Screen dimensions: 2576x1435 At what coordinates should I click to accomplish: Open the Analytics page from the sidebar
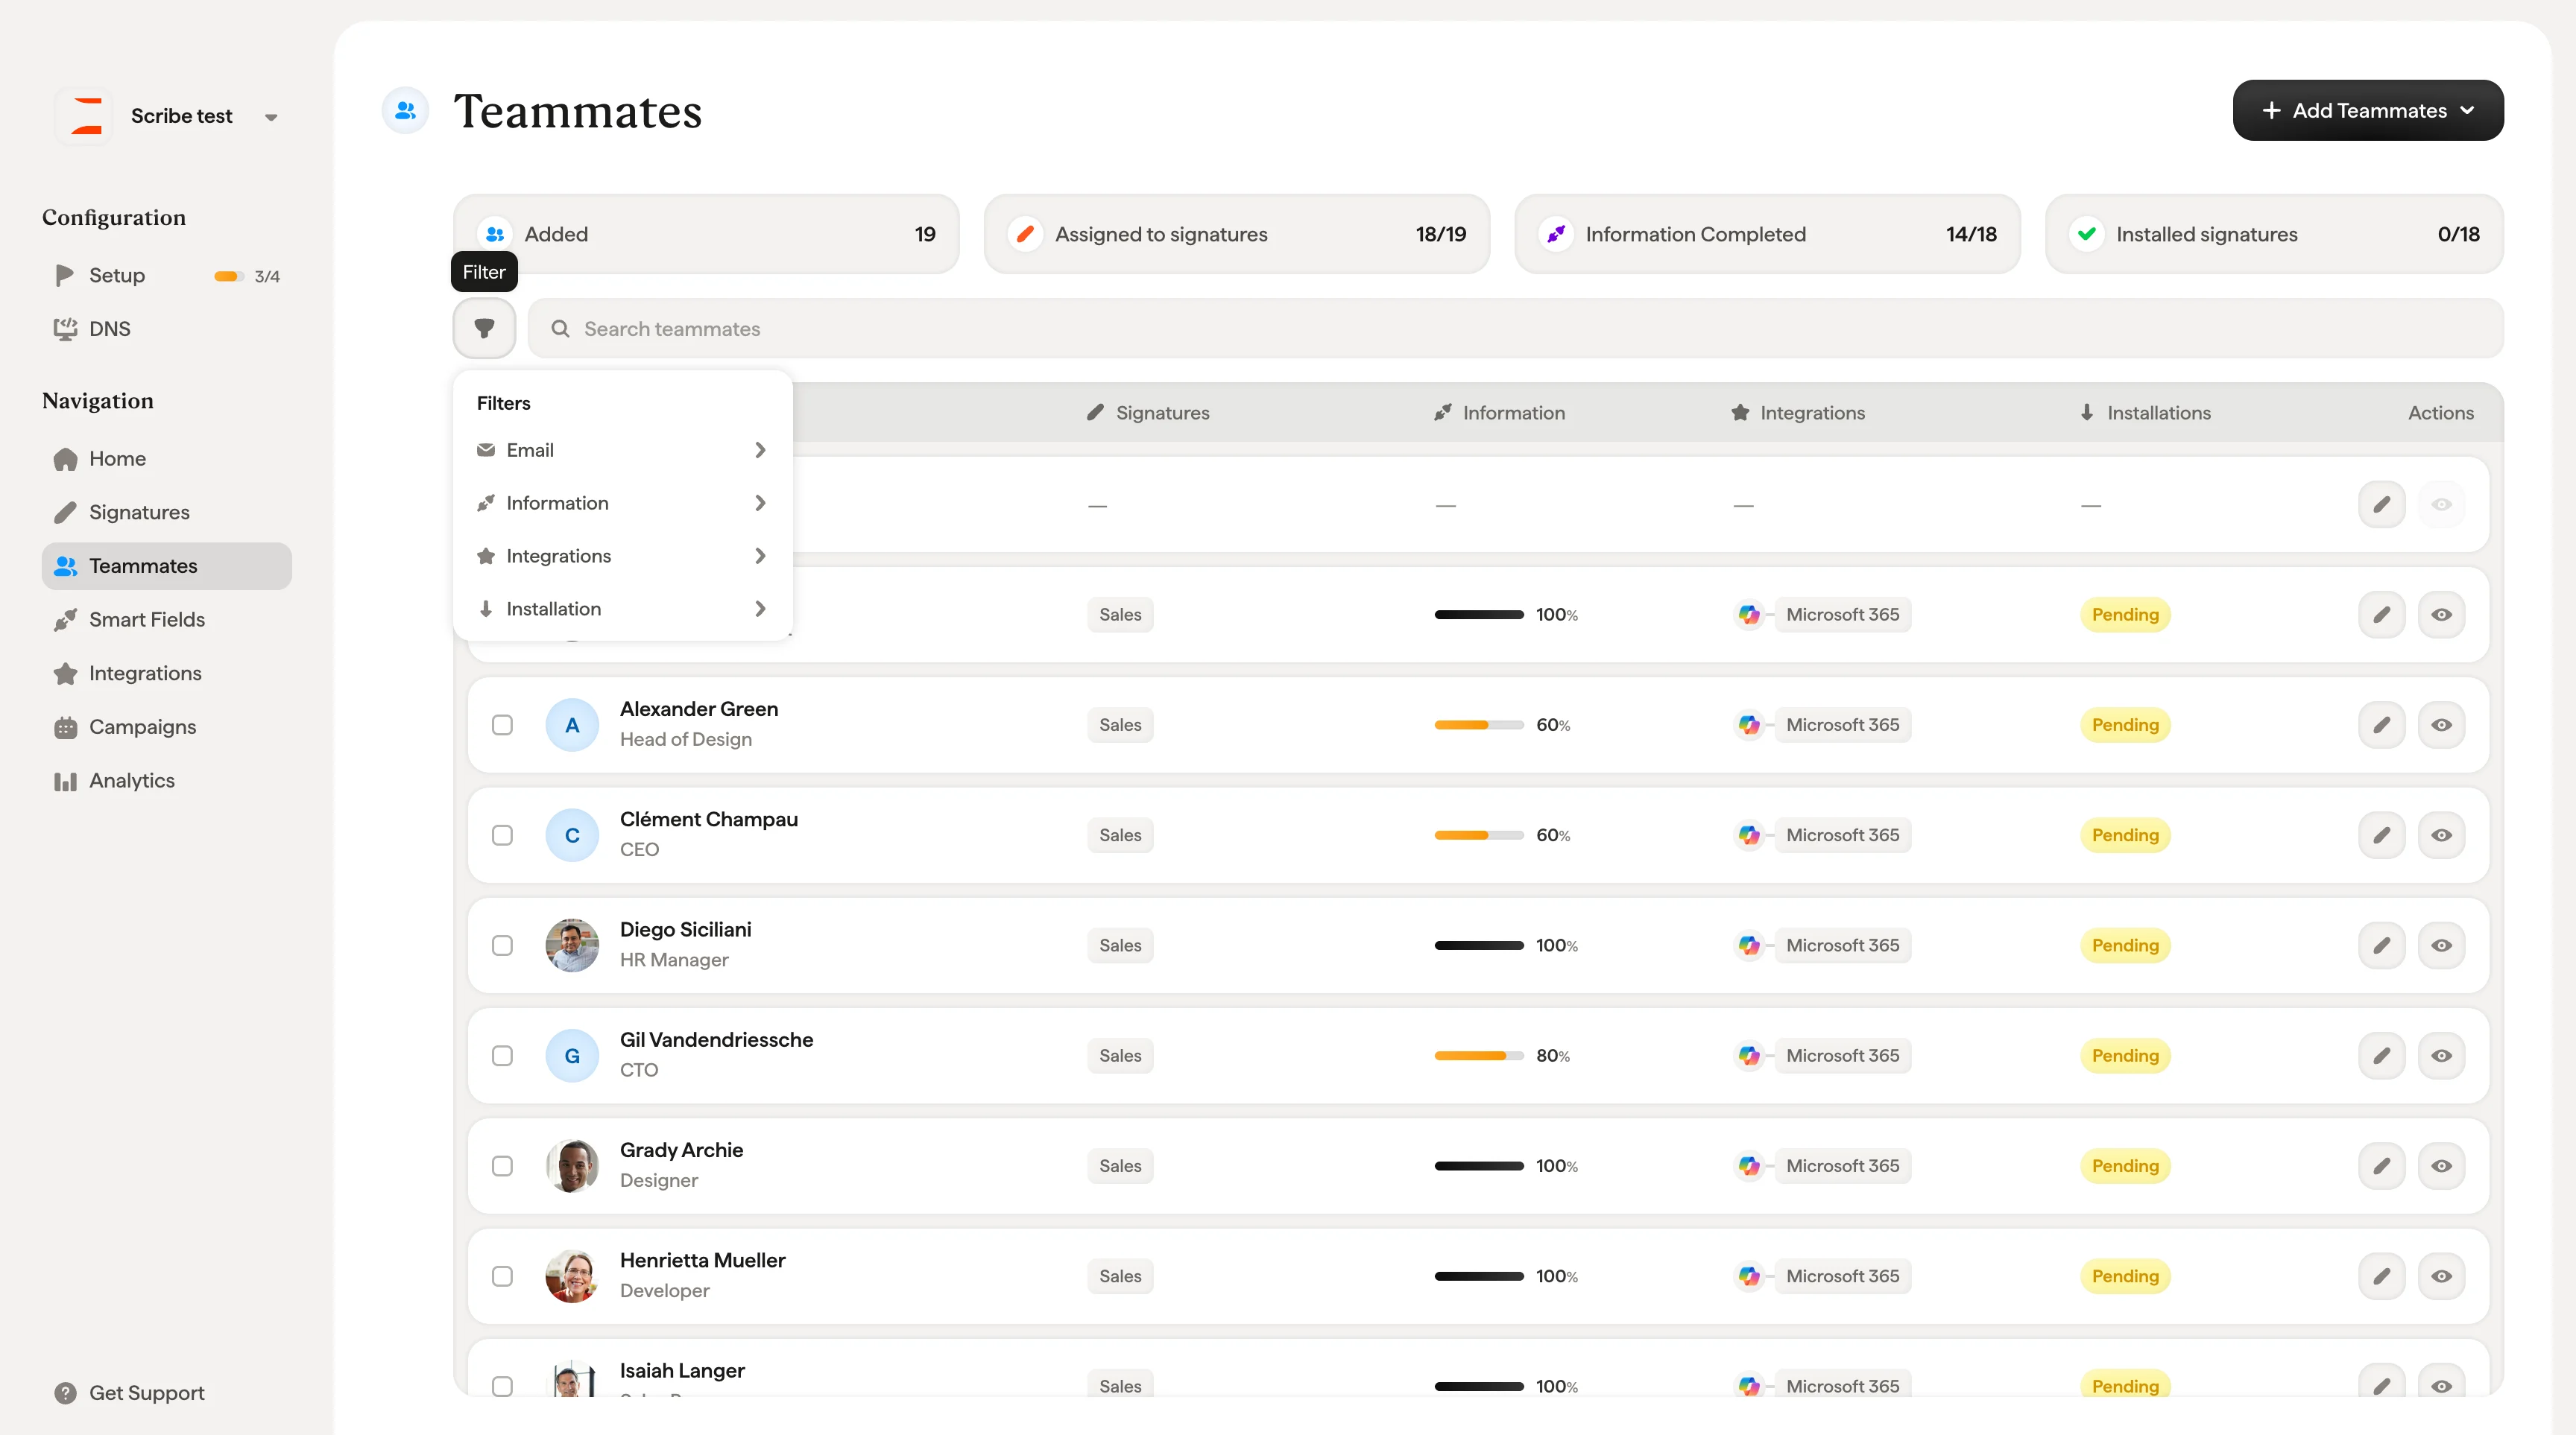coord(167,780)
